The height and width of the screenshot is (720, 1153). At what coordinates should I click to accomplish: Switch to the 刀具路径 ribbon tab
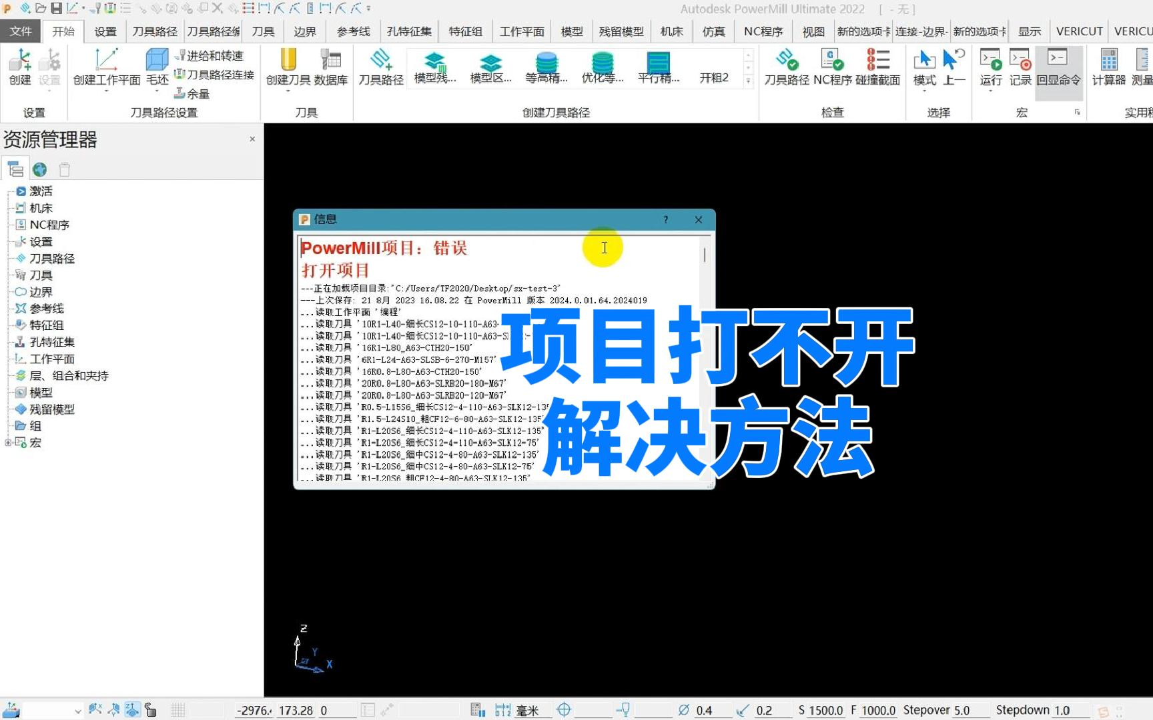[155, 31]
